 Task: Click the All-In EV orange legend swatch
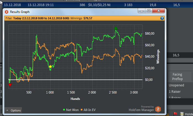(82, 110)
